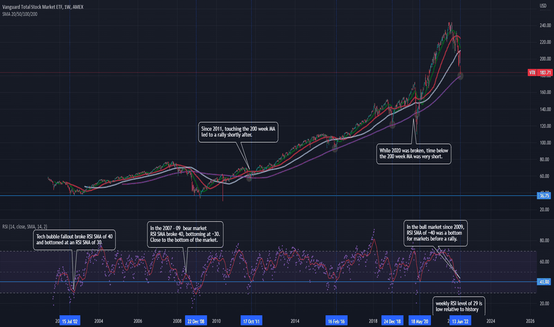Select the 18 May '20 date marker
Screen dimensions: 554x327
(420, 321)
